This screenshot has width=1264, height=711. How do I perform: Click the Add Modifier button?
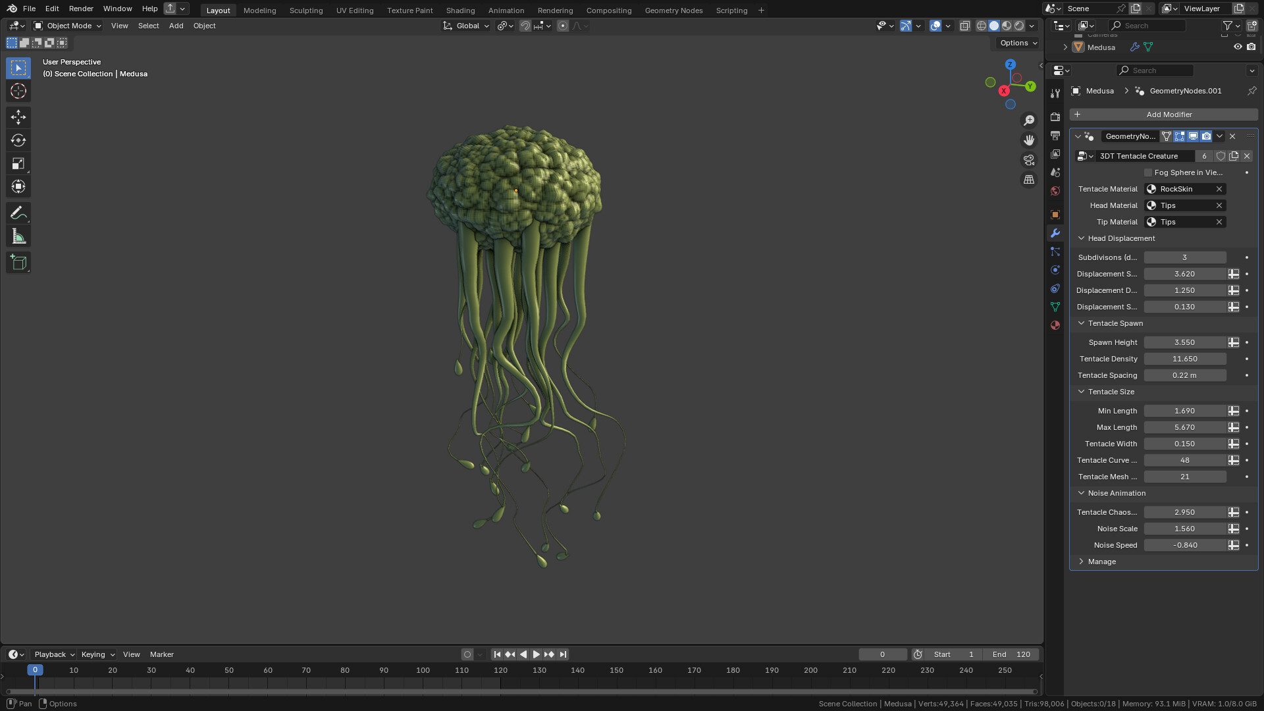coord(1169,115)
